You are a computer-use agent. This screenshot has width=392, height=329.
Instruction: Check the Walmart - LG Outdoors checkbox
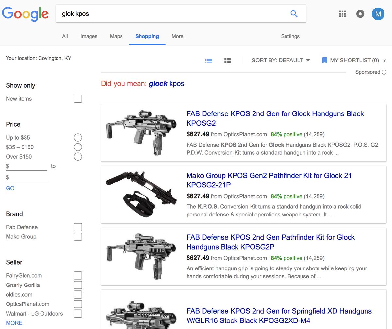(x=78, y=314)
